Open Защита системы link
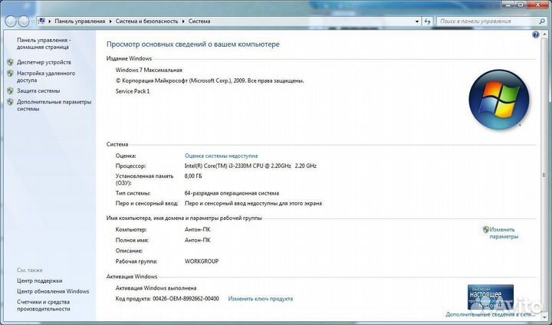The image size is (552, 325). pos(38,91)
